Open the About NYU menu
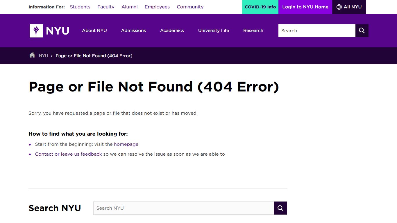This screenshot has height=223, width=397. [x=94, y=30]
